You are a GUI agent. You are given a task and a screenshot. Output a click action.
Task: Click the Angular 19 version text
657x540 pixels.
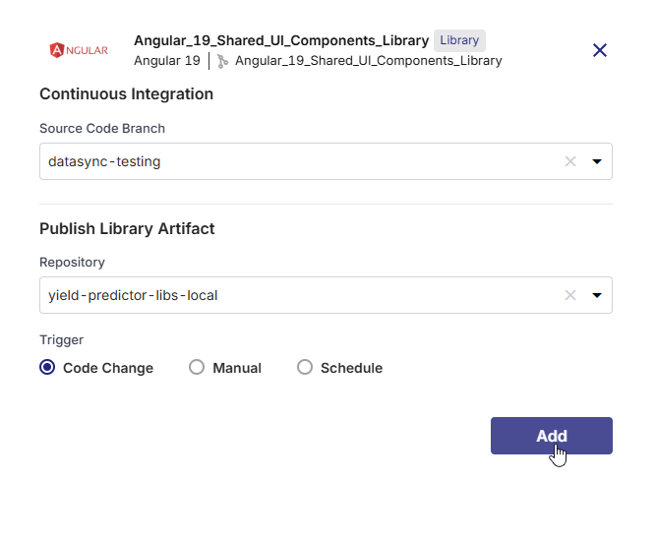[167, 61]
